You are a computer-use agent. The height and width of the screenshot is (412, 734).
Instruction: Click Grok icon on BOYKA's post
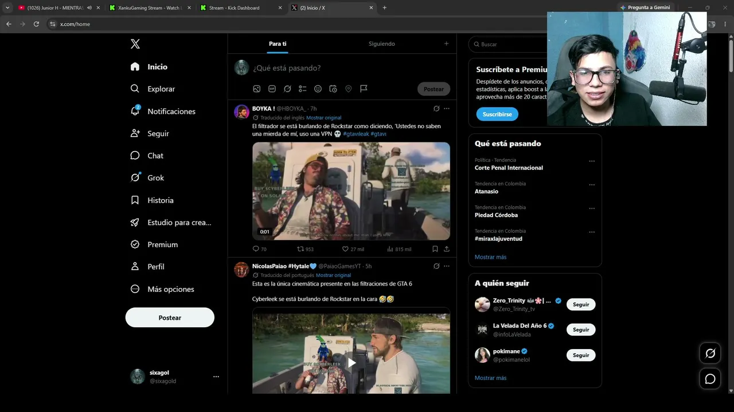[x=436, y=109]
